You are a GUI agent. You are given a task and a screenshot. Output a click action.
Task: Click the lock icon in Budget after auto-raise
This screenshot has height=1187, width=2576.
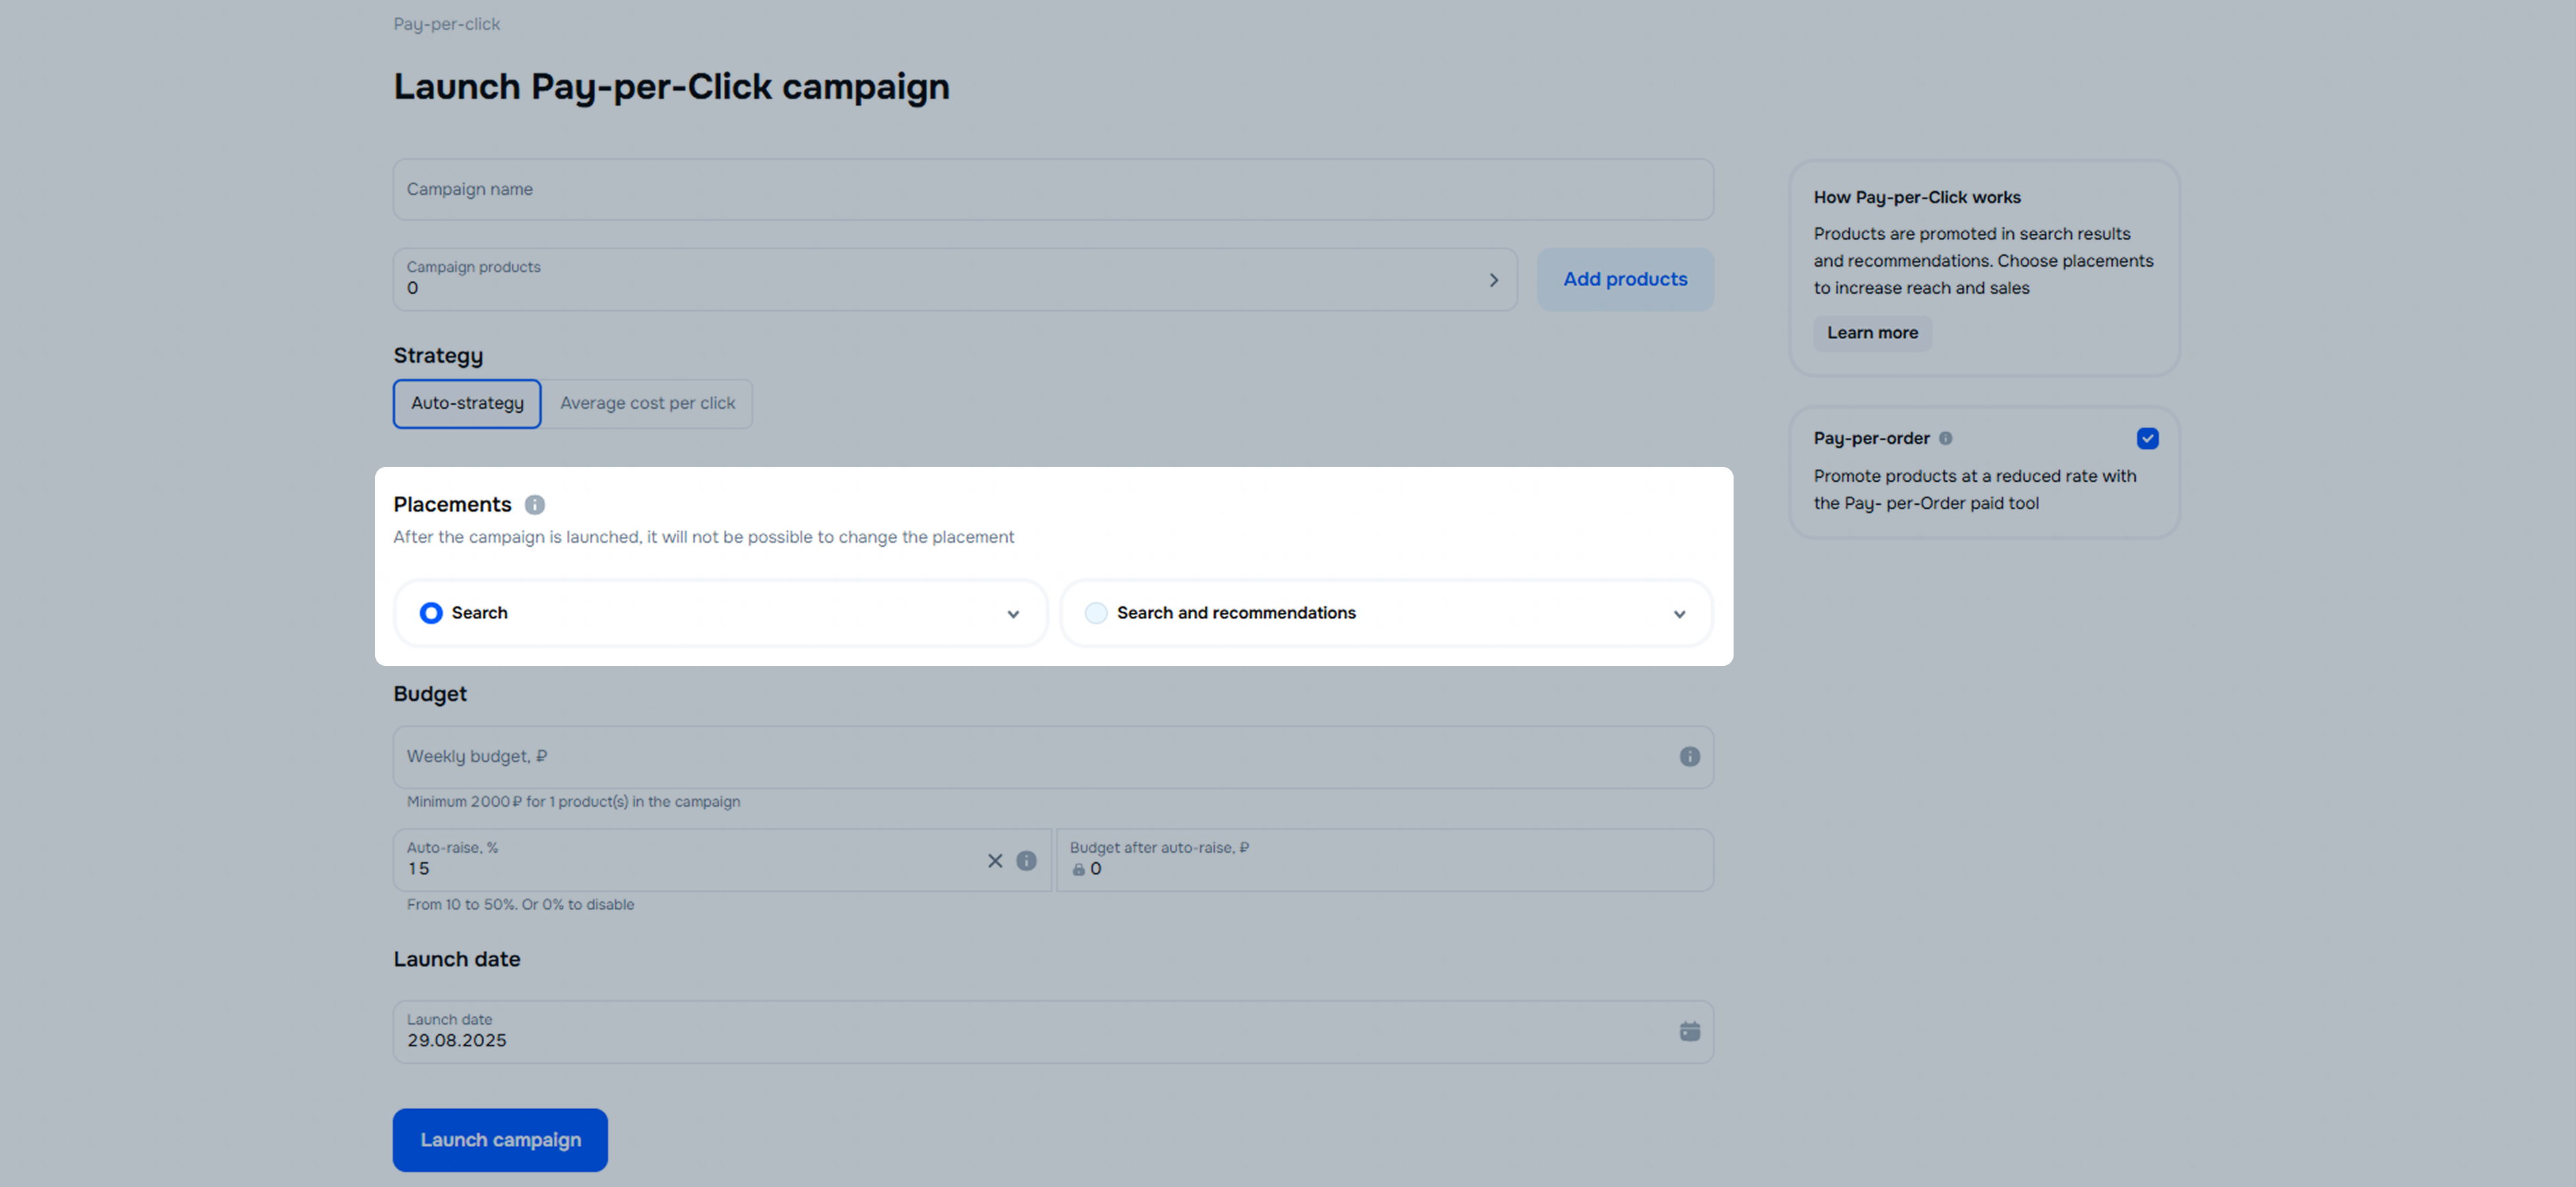pyautogui.click(x=1078, y=869)
